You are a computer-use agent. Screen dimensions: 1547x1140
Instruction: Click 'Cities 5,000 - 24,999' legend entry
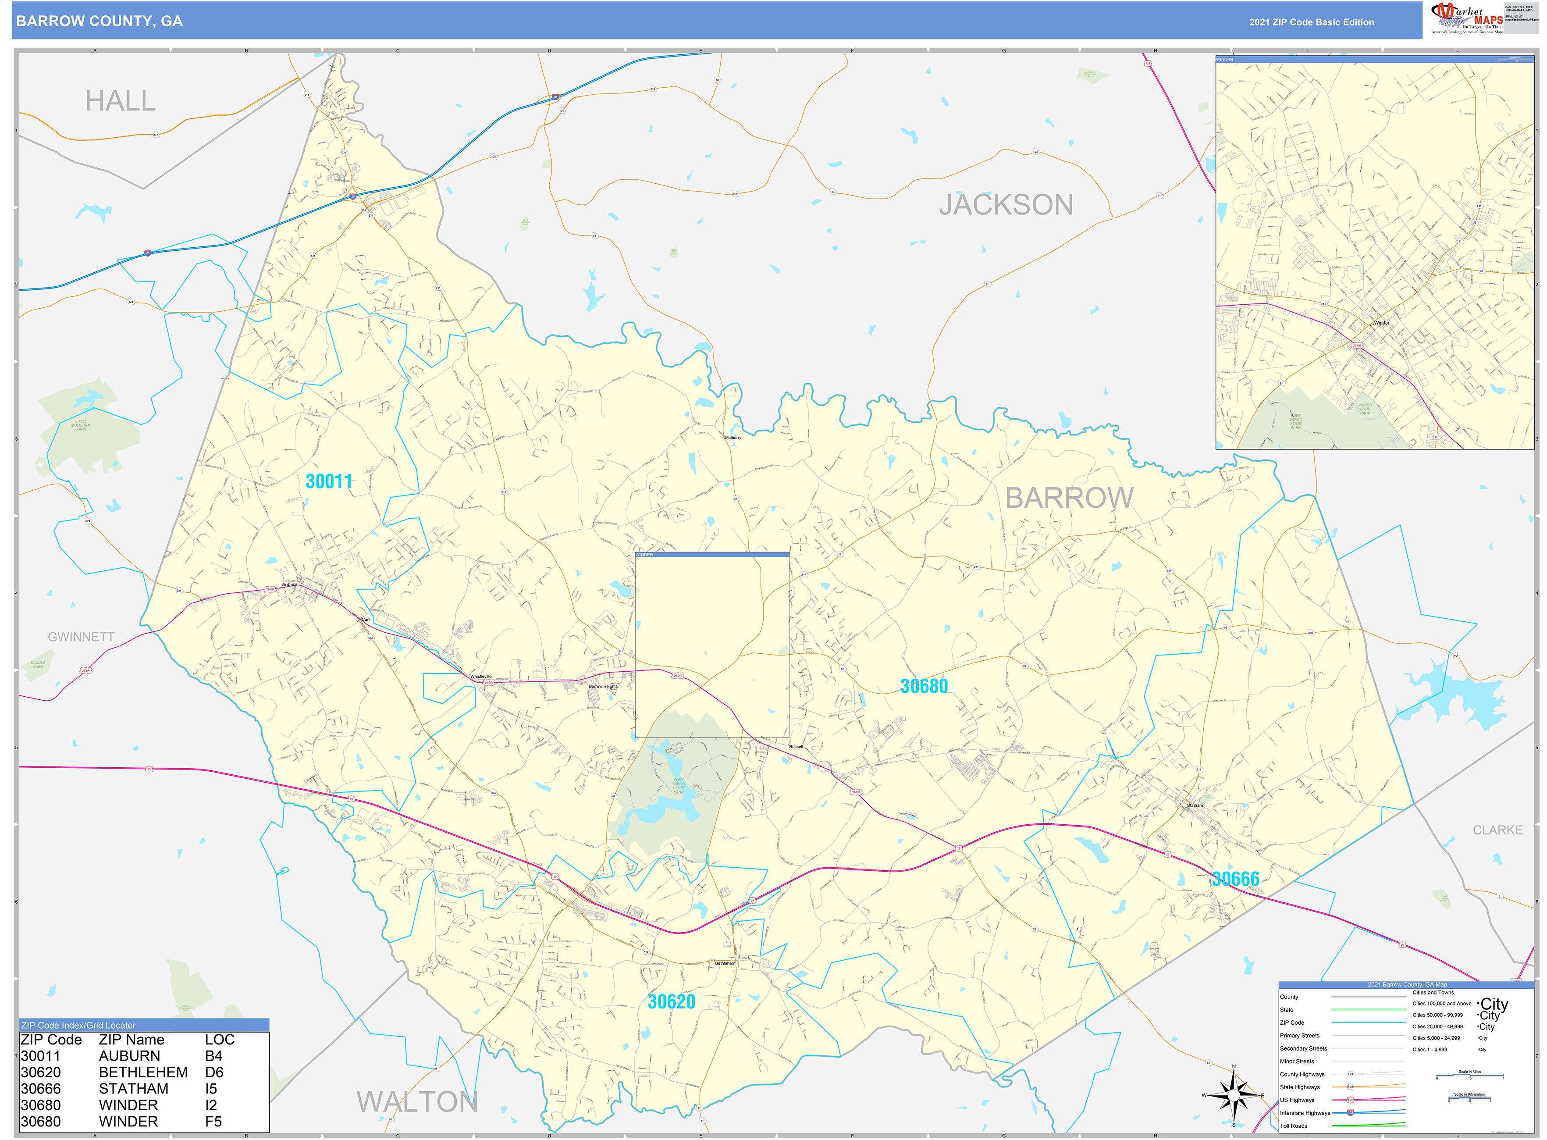click(x=1436, y=1039)
